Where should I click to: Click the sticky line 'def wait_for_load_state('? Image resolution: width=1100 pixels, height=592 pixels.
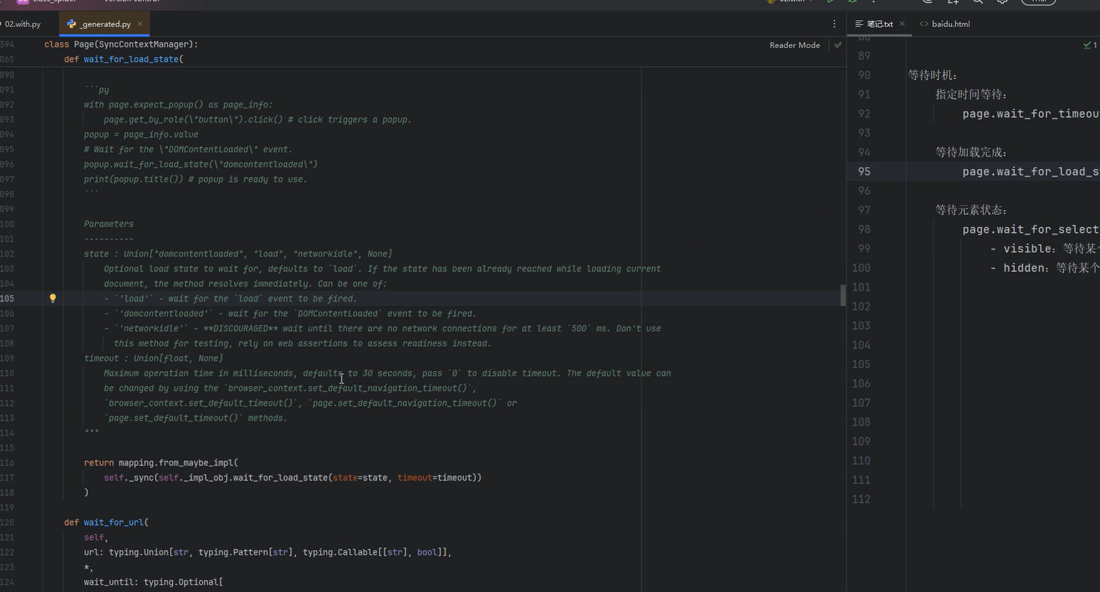click(124, 59)
